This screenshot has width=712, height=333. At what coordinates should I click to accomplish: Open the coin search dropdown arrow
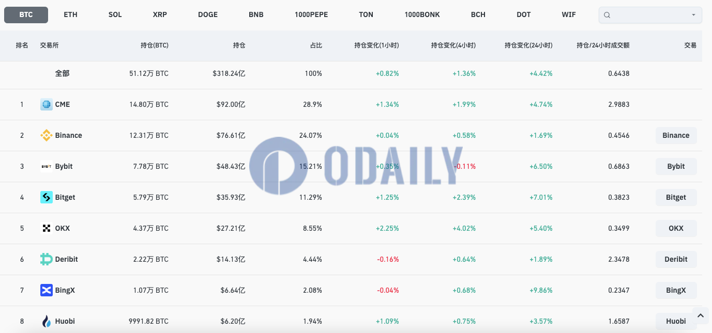pos(693,15)
